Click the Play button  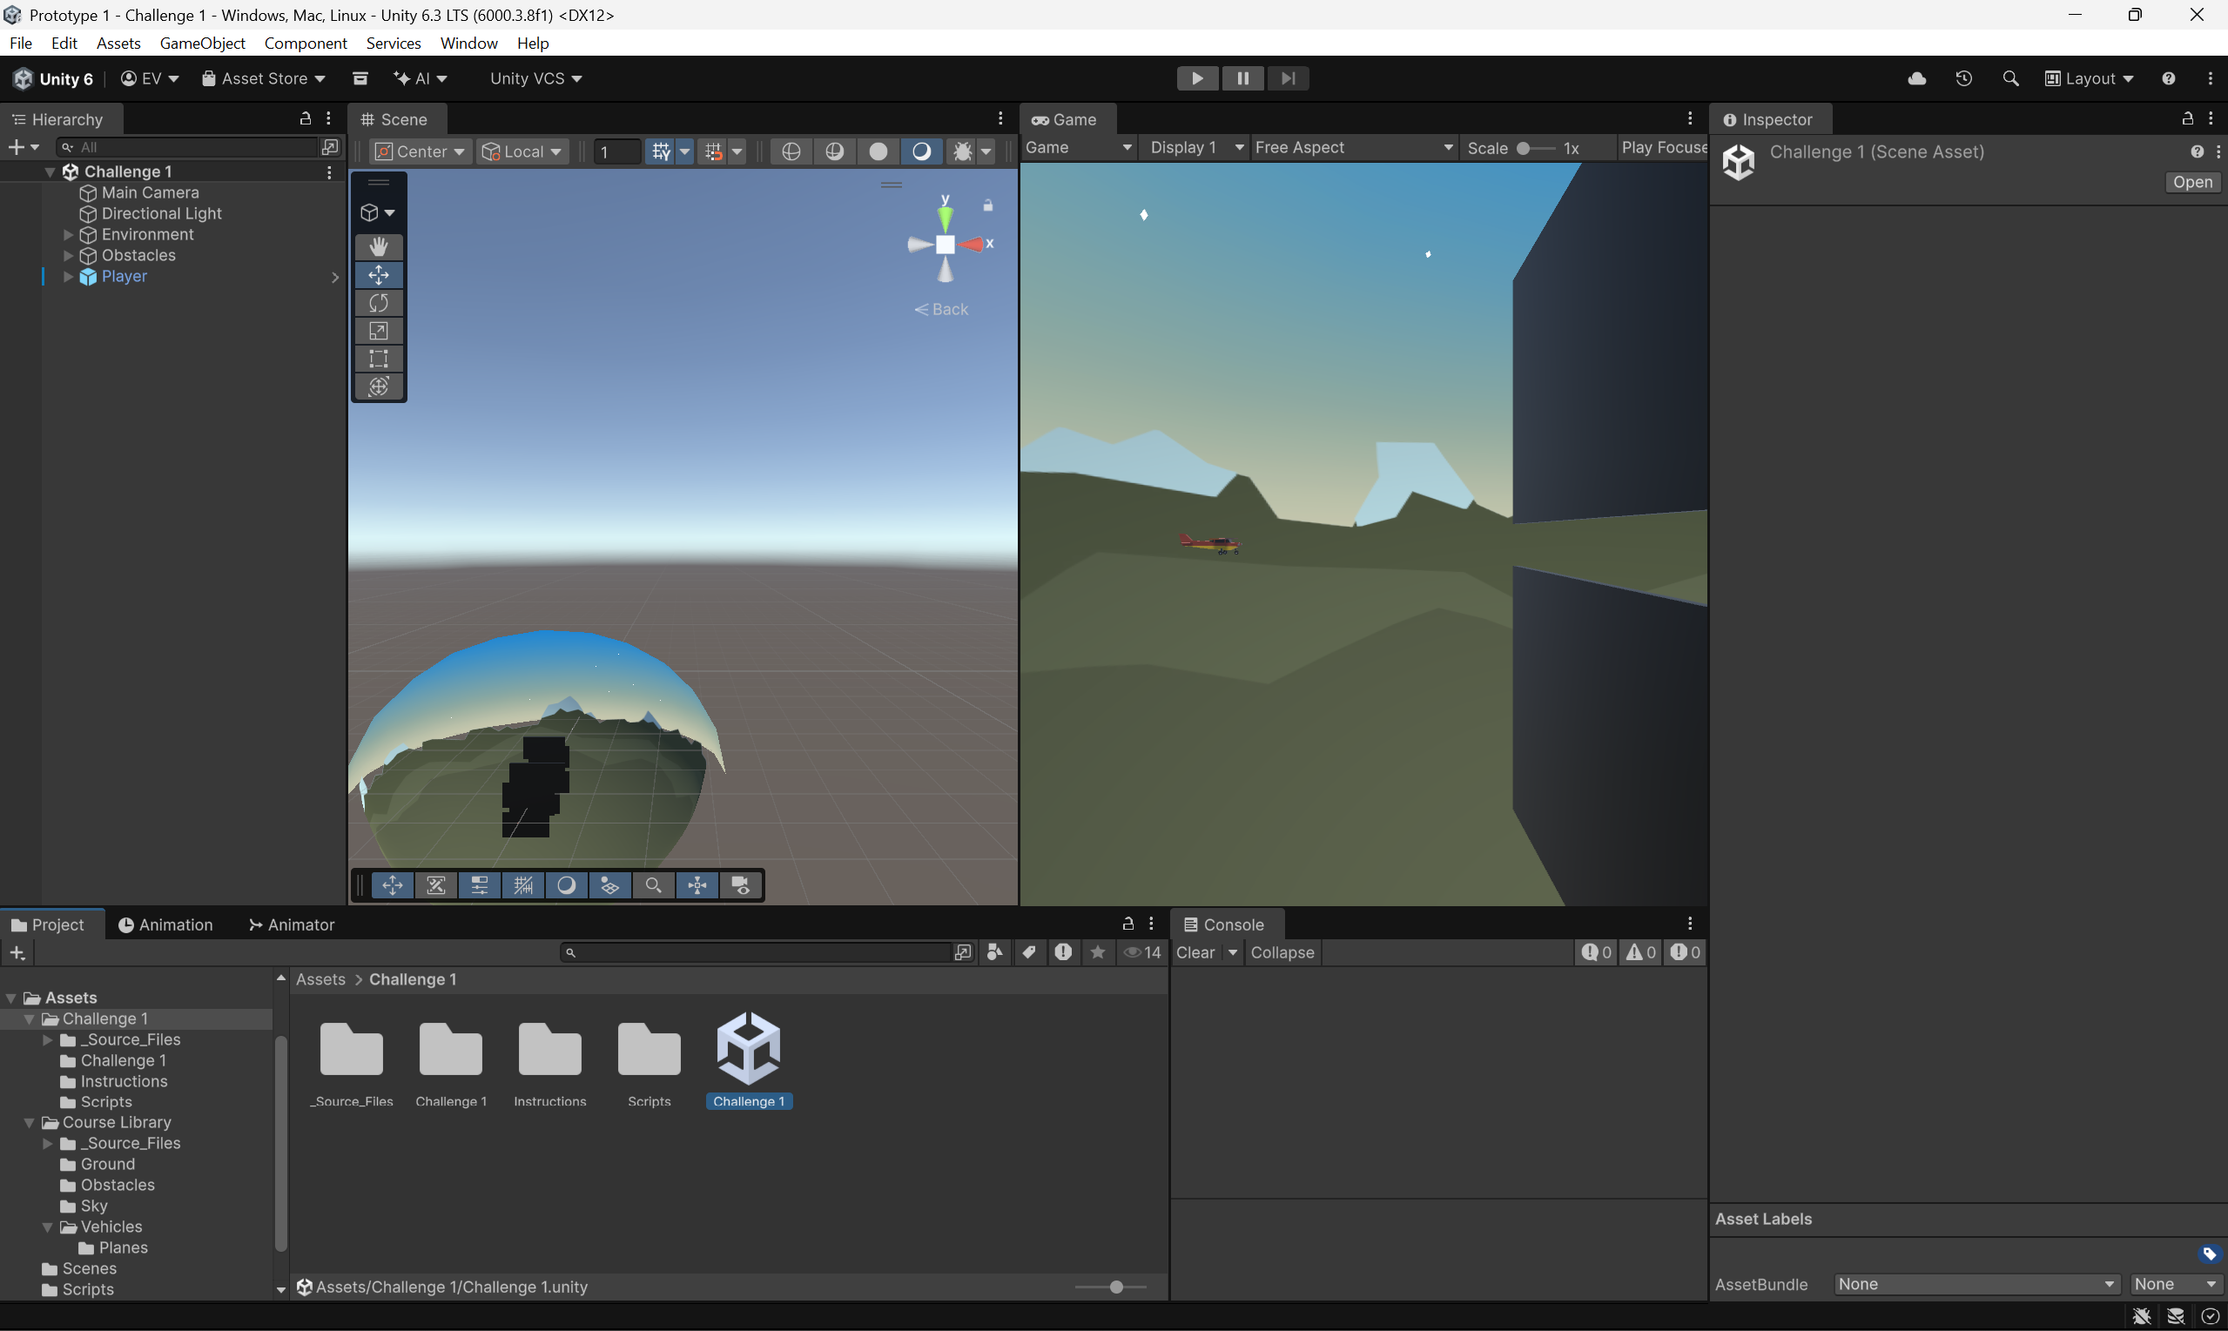tap(1196, 78)
